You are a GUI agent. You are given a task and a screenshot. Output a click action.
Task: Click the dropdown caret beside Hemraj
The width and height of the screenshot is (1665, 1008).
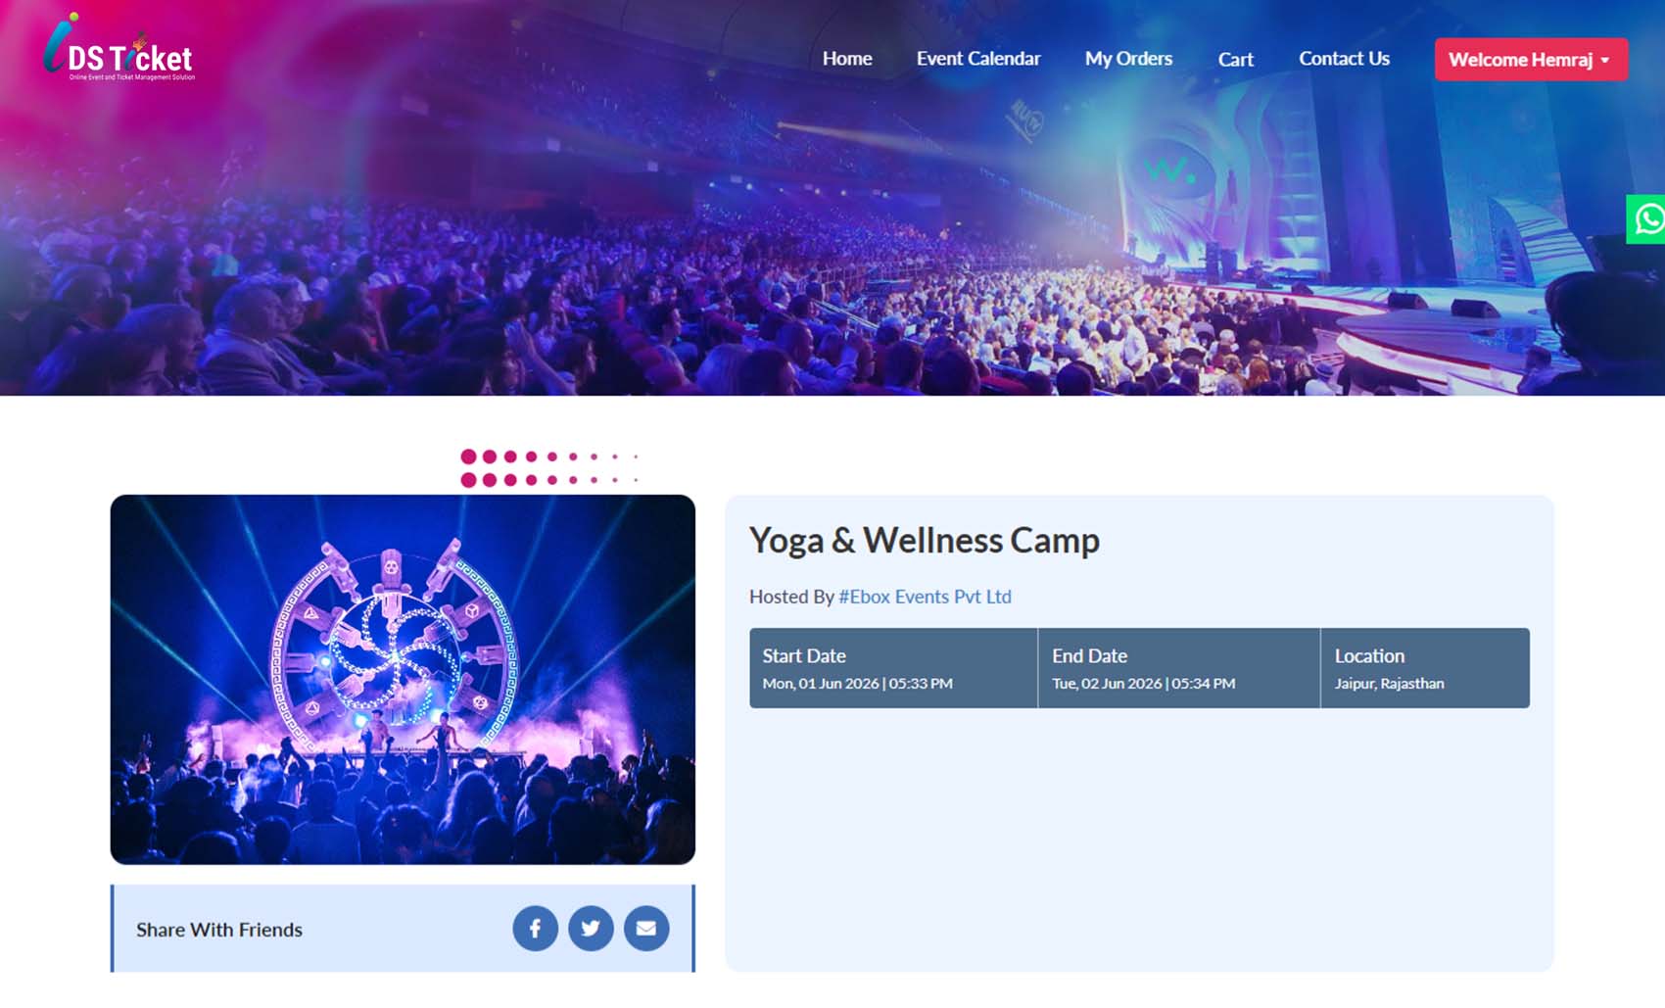[1605, 61]
